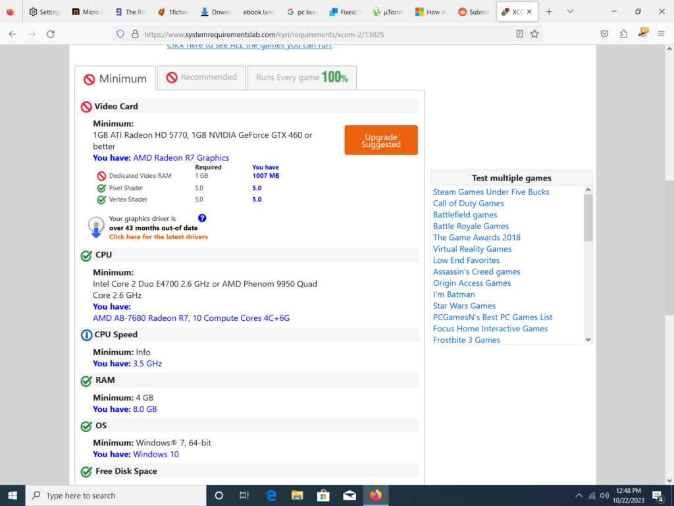Open the extensions puzzle icon
The image size is (674, 506).
(x=624, y=34)
